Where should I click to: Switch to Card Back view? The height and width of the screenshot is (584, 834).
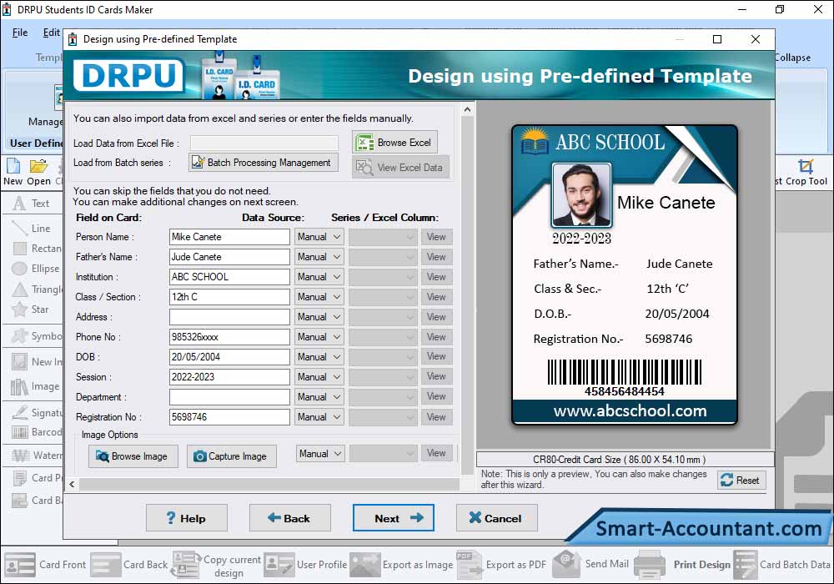tap(129, 564)
